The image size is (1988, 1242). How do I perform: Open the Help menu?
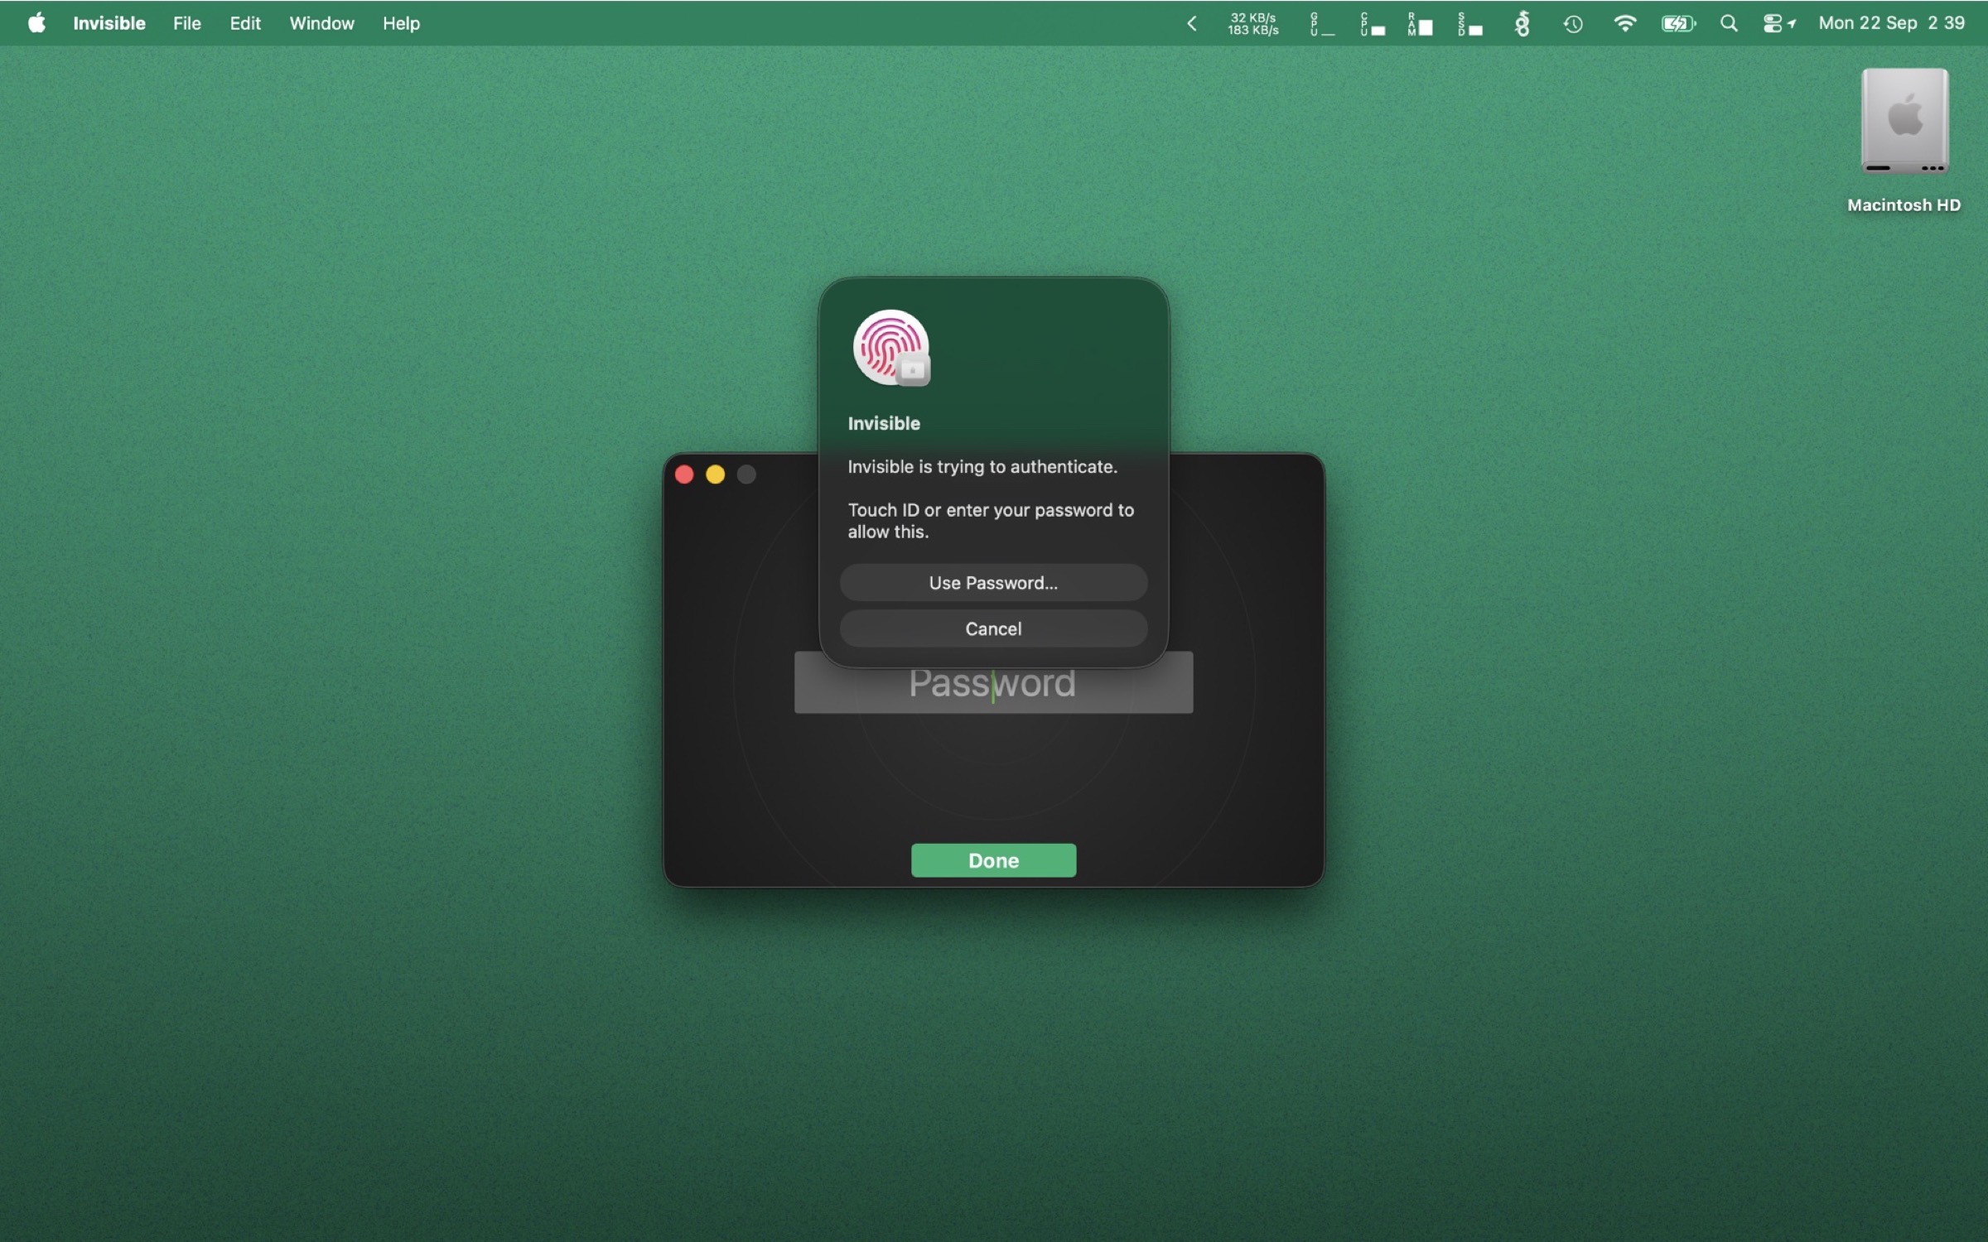tap(401, 23)
